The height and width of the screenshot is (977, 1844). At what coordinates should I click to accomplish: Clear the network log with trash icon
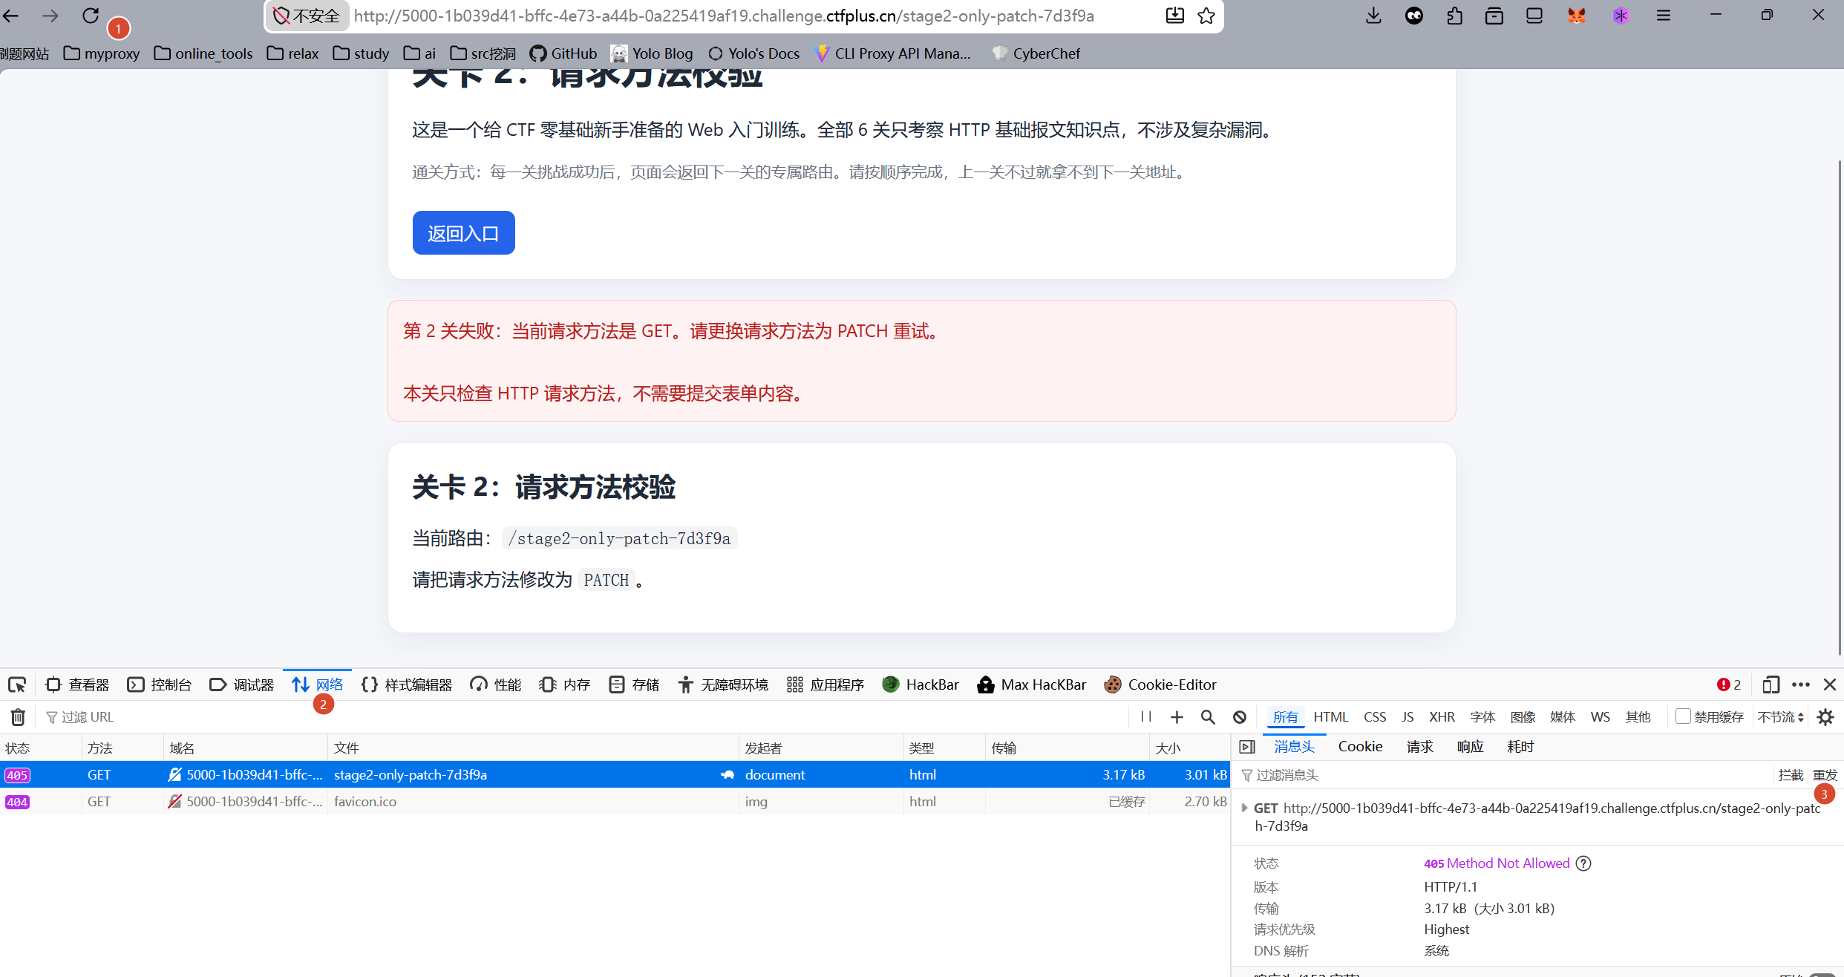18,717
